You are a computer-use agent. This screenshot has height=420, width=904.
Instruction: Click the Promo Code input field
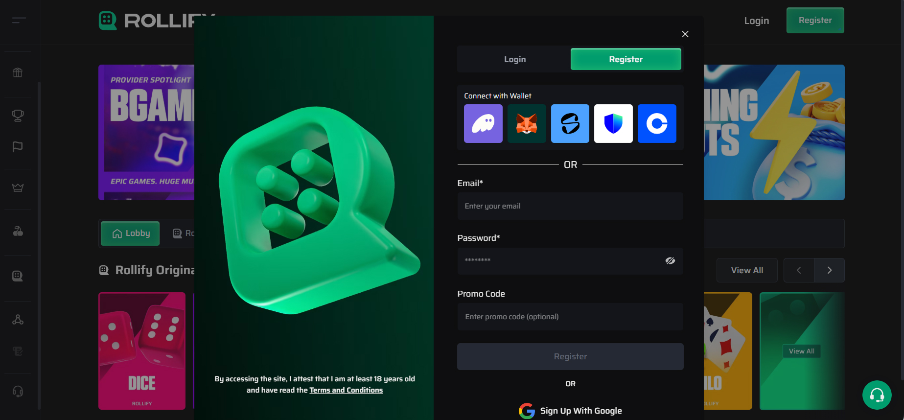coord(570,317)
